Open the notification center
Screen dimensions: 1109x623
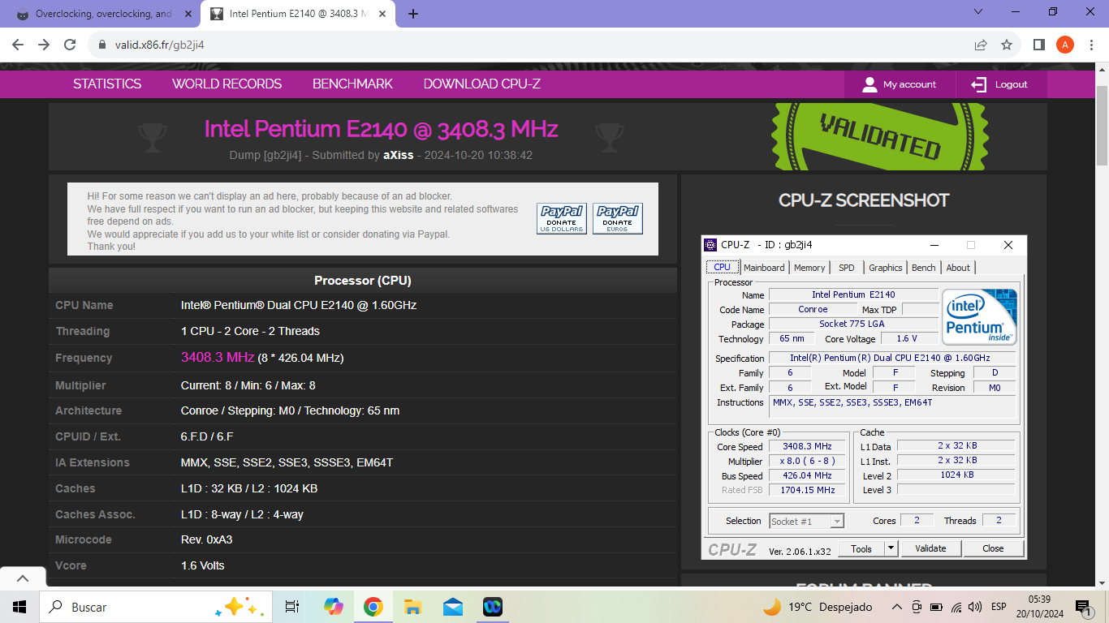point(1082,607)
